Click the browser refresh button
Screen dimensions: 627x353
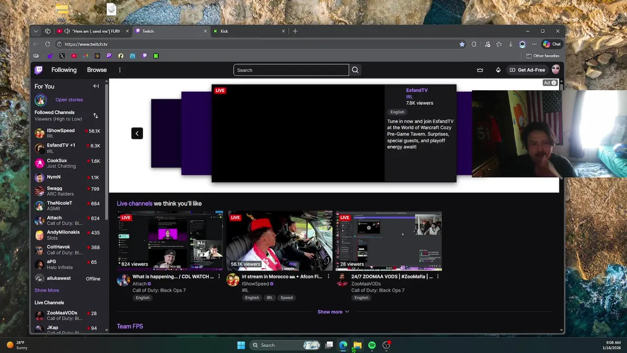coord(48,44)
